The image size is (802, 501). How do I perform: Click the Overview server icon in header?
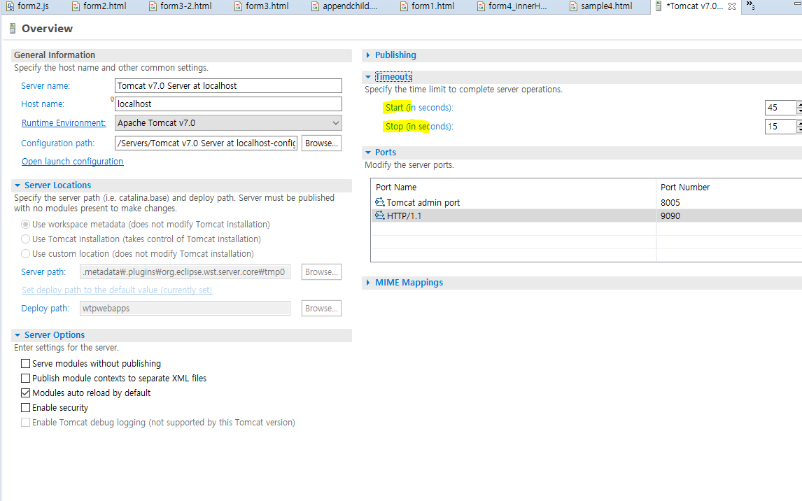click(x=13, y=28)
